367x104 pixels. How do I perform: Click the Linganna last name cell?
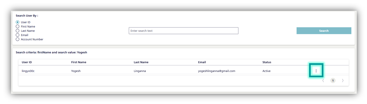click(140, 71)
